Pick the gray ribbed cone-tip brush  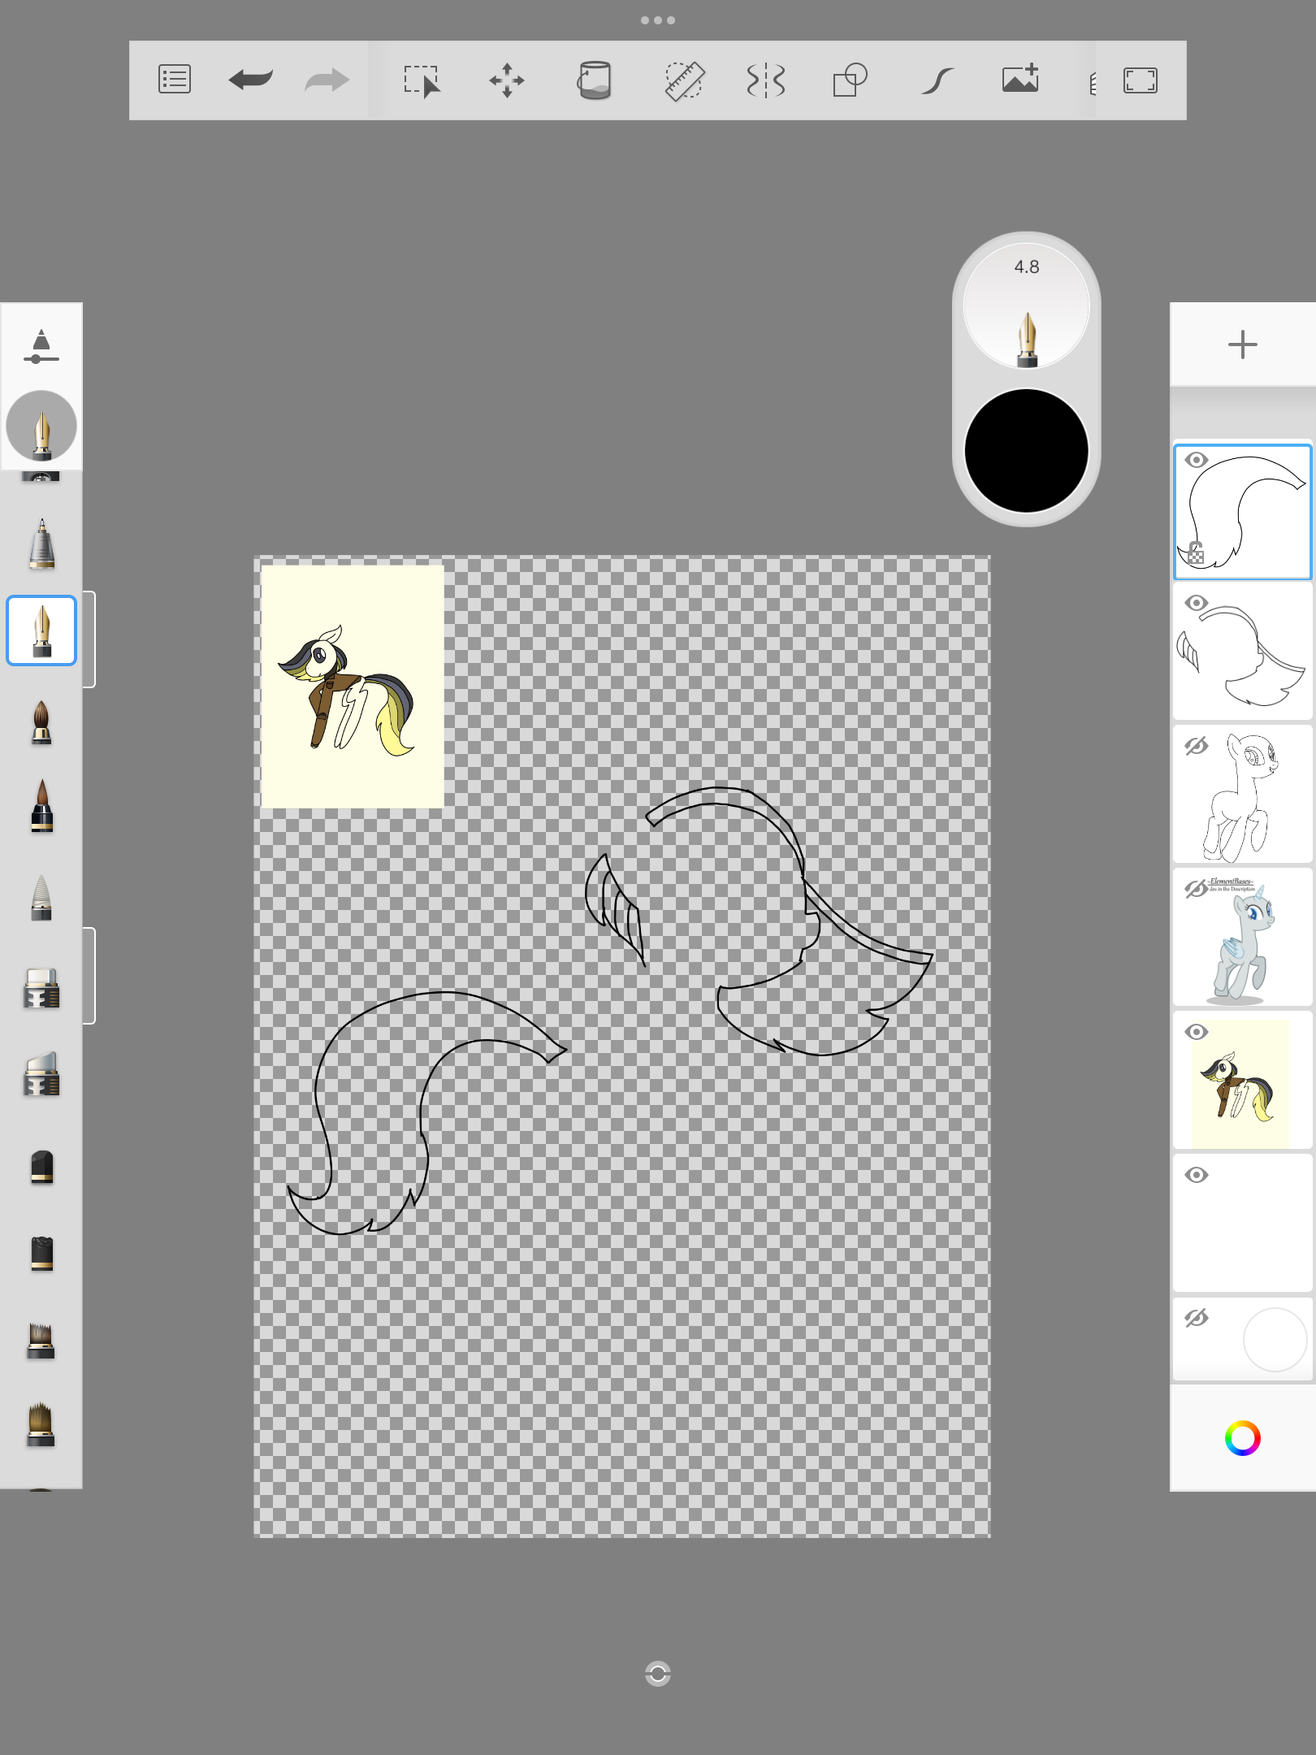(41, 897)
